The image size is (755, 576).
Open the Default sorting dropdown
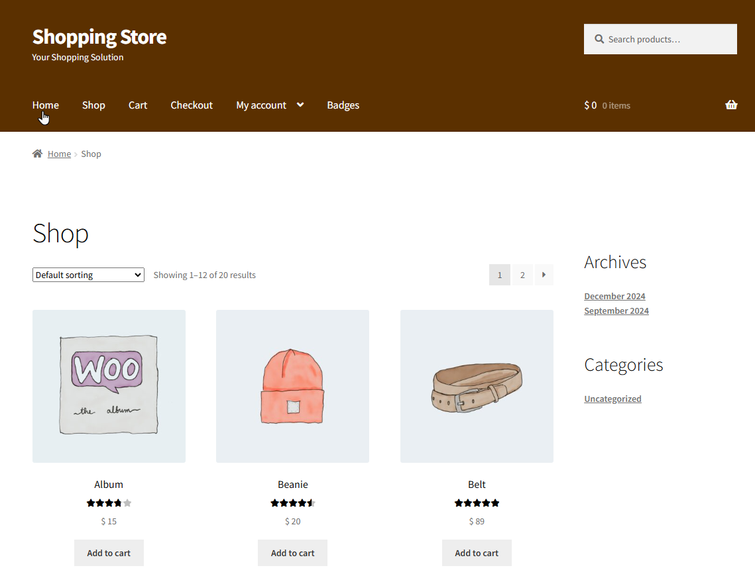88,275
